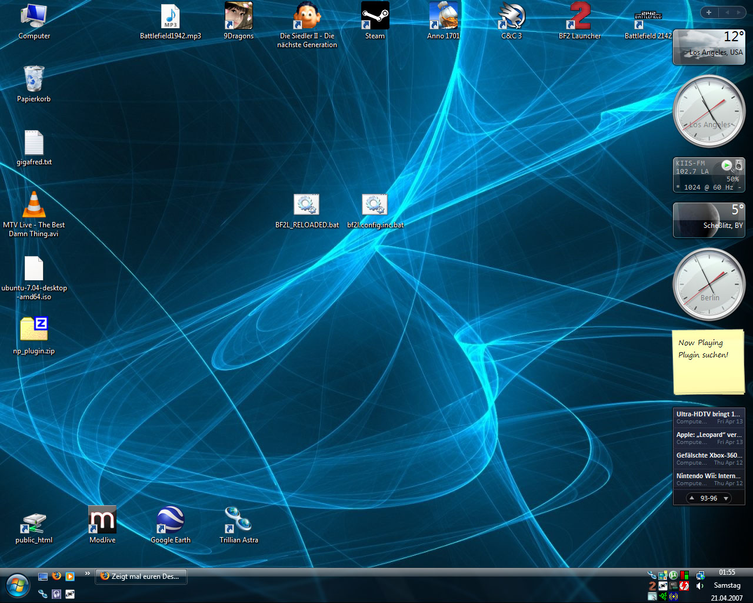This screenshot has width=753, height=603.
Task: Open the headphones icon in Quick Launch
Action: coord(56,594)
